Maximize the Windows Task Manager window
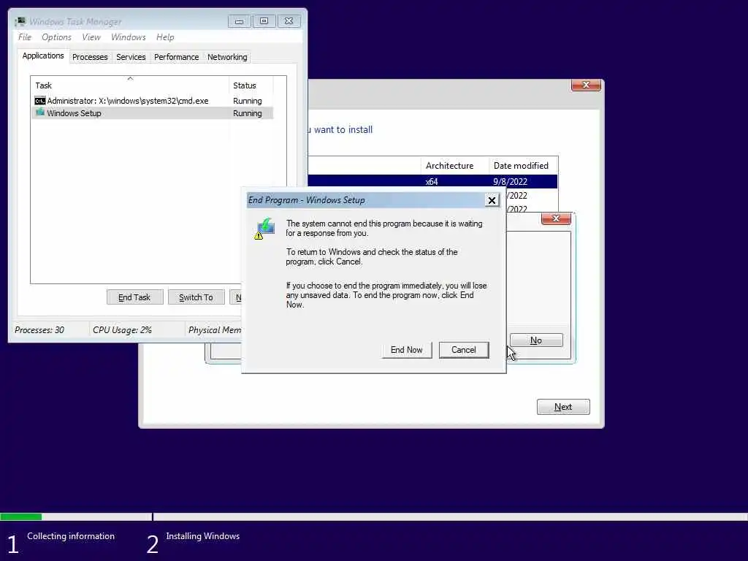 (264, 21)
